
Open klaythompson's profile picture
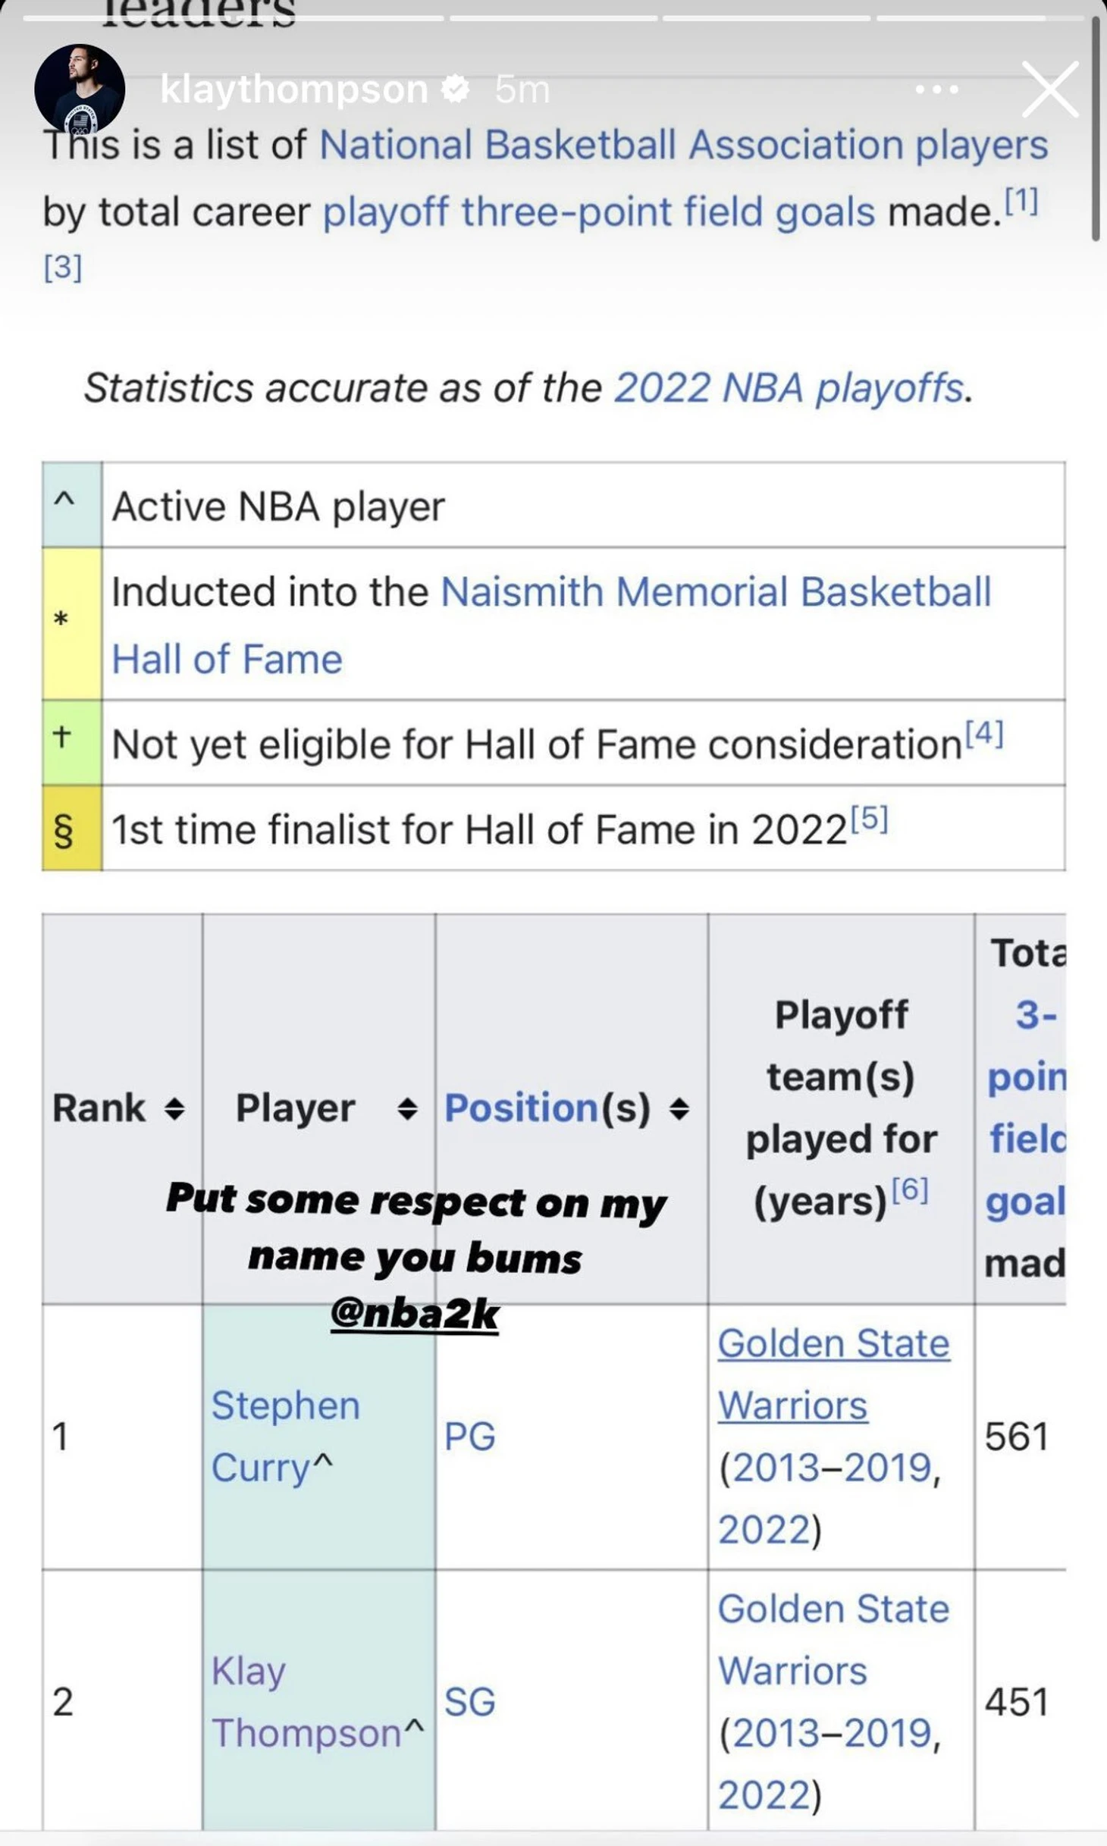click(80, 89)
